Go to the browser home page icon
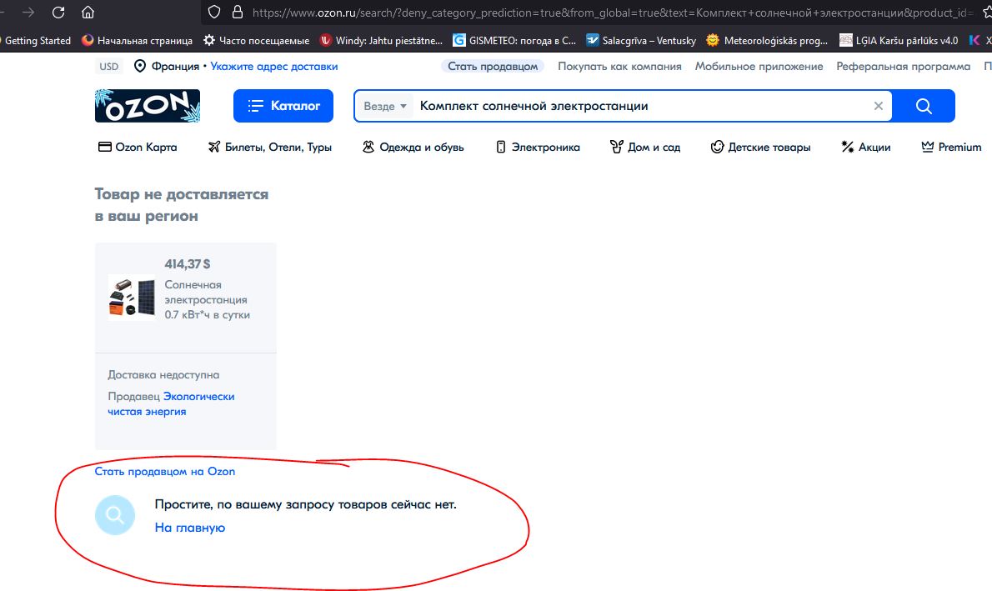992x591 pixels. point(88,12)
